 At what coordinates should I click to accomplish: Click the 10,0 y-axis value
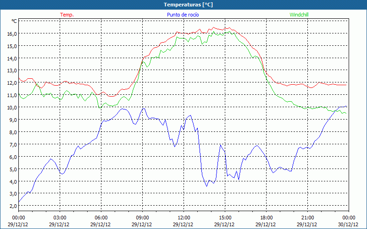pyautogui.click(x=12, y=108)
